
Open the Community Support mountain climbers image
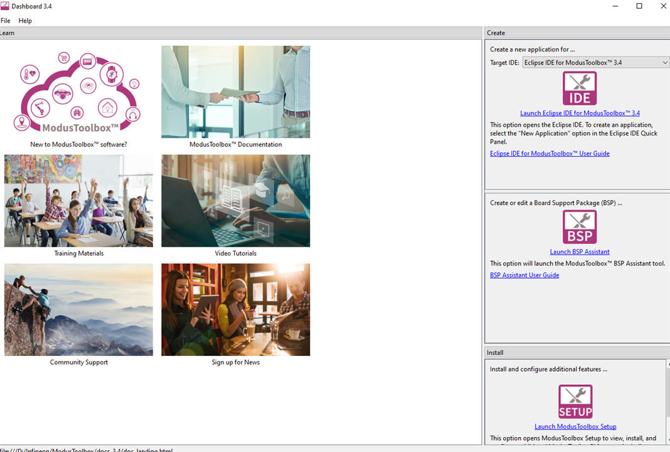click(78, 309)
